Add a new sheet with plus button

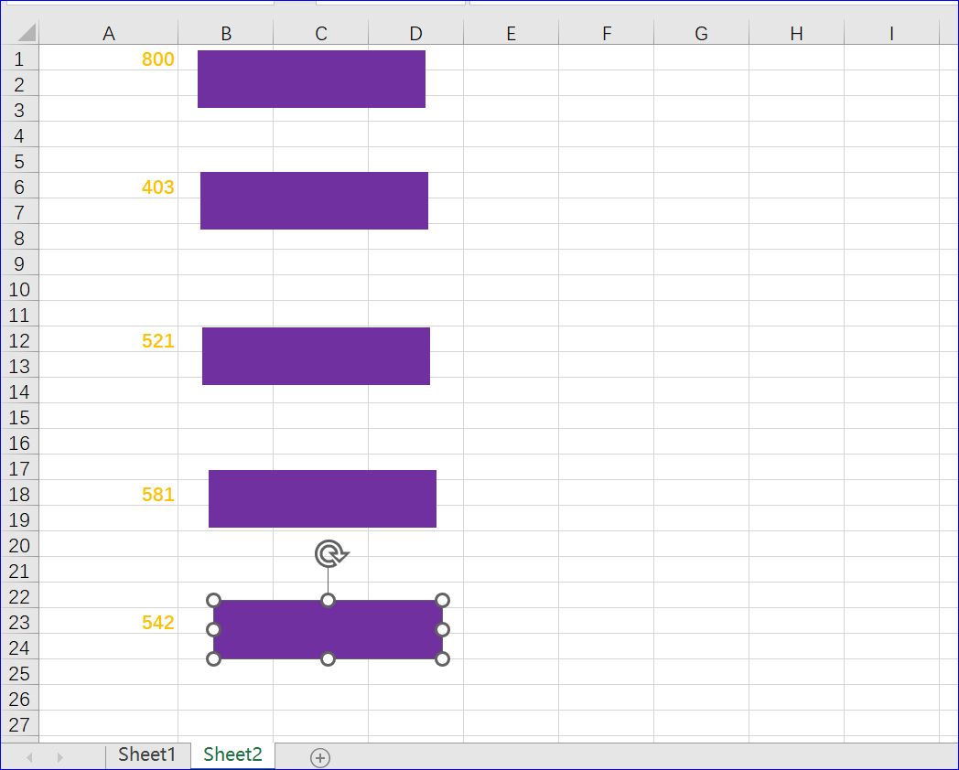pyautogui.click(x=320, y=758)
